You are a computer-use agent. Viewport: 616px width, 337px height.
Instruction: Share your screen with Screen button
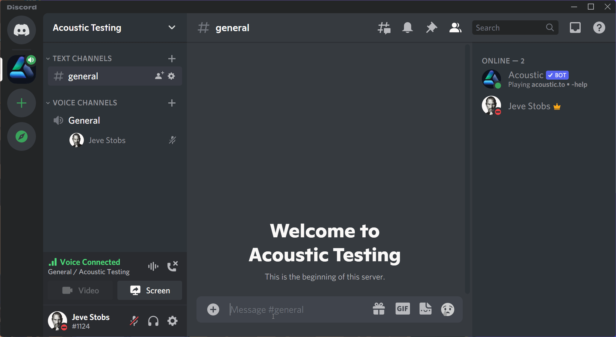pos(150,290)
